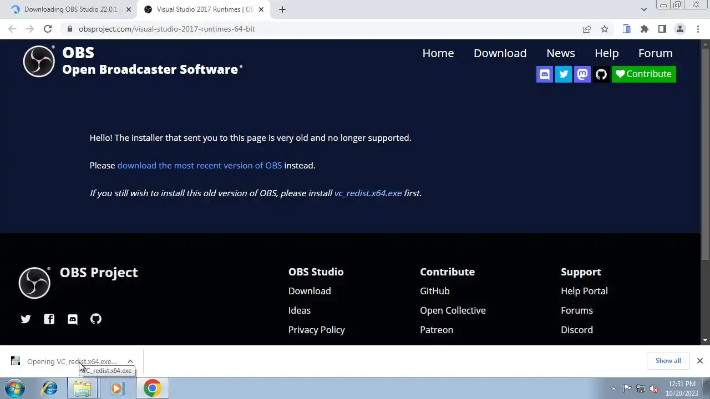Image resolution: width=710 pixels, height=399 pixels.
Task: Open the GitHub icon in header
Action: (x=601, y=74)
